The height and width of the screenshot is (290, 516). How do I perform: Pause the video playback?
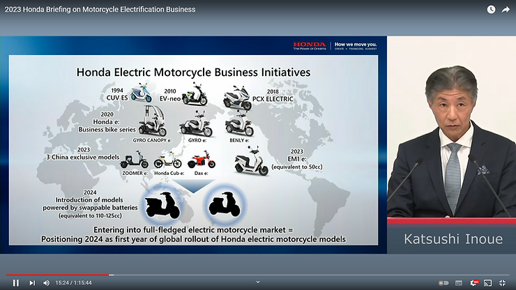15,283
